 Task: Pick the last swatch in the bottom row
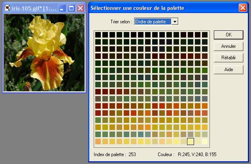pos(205,141)
